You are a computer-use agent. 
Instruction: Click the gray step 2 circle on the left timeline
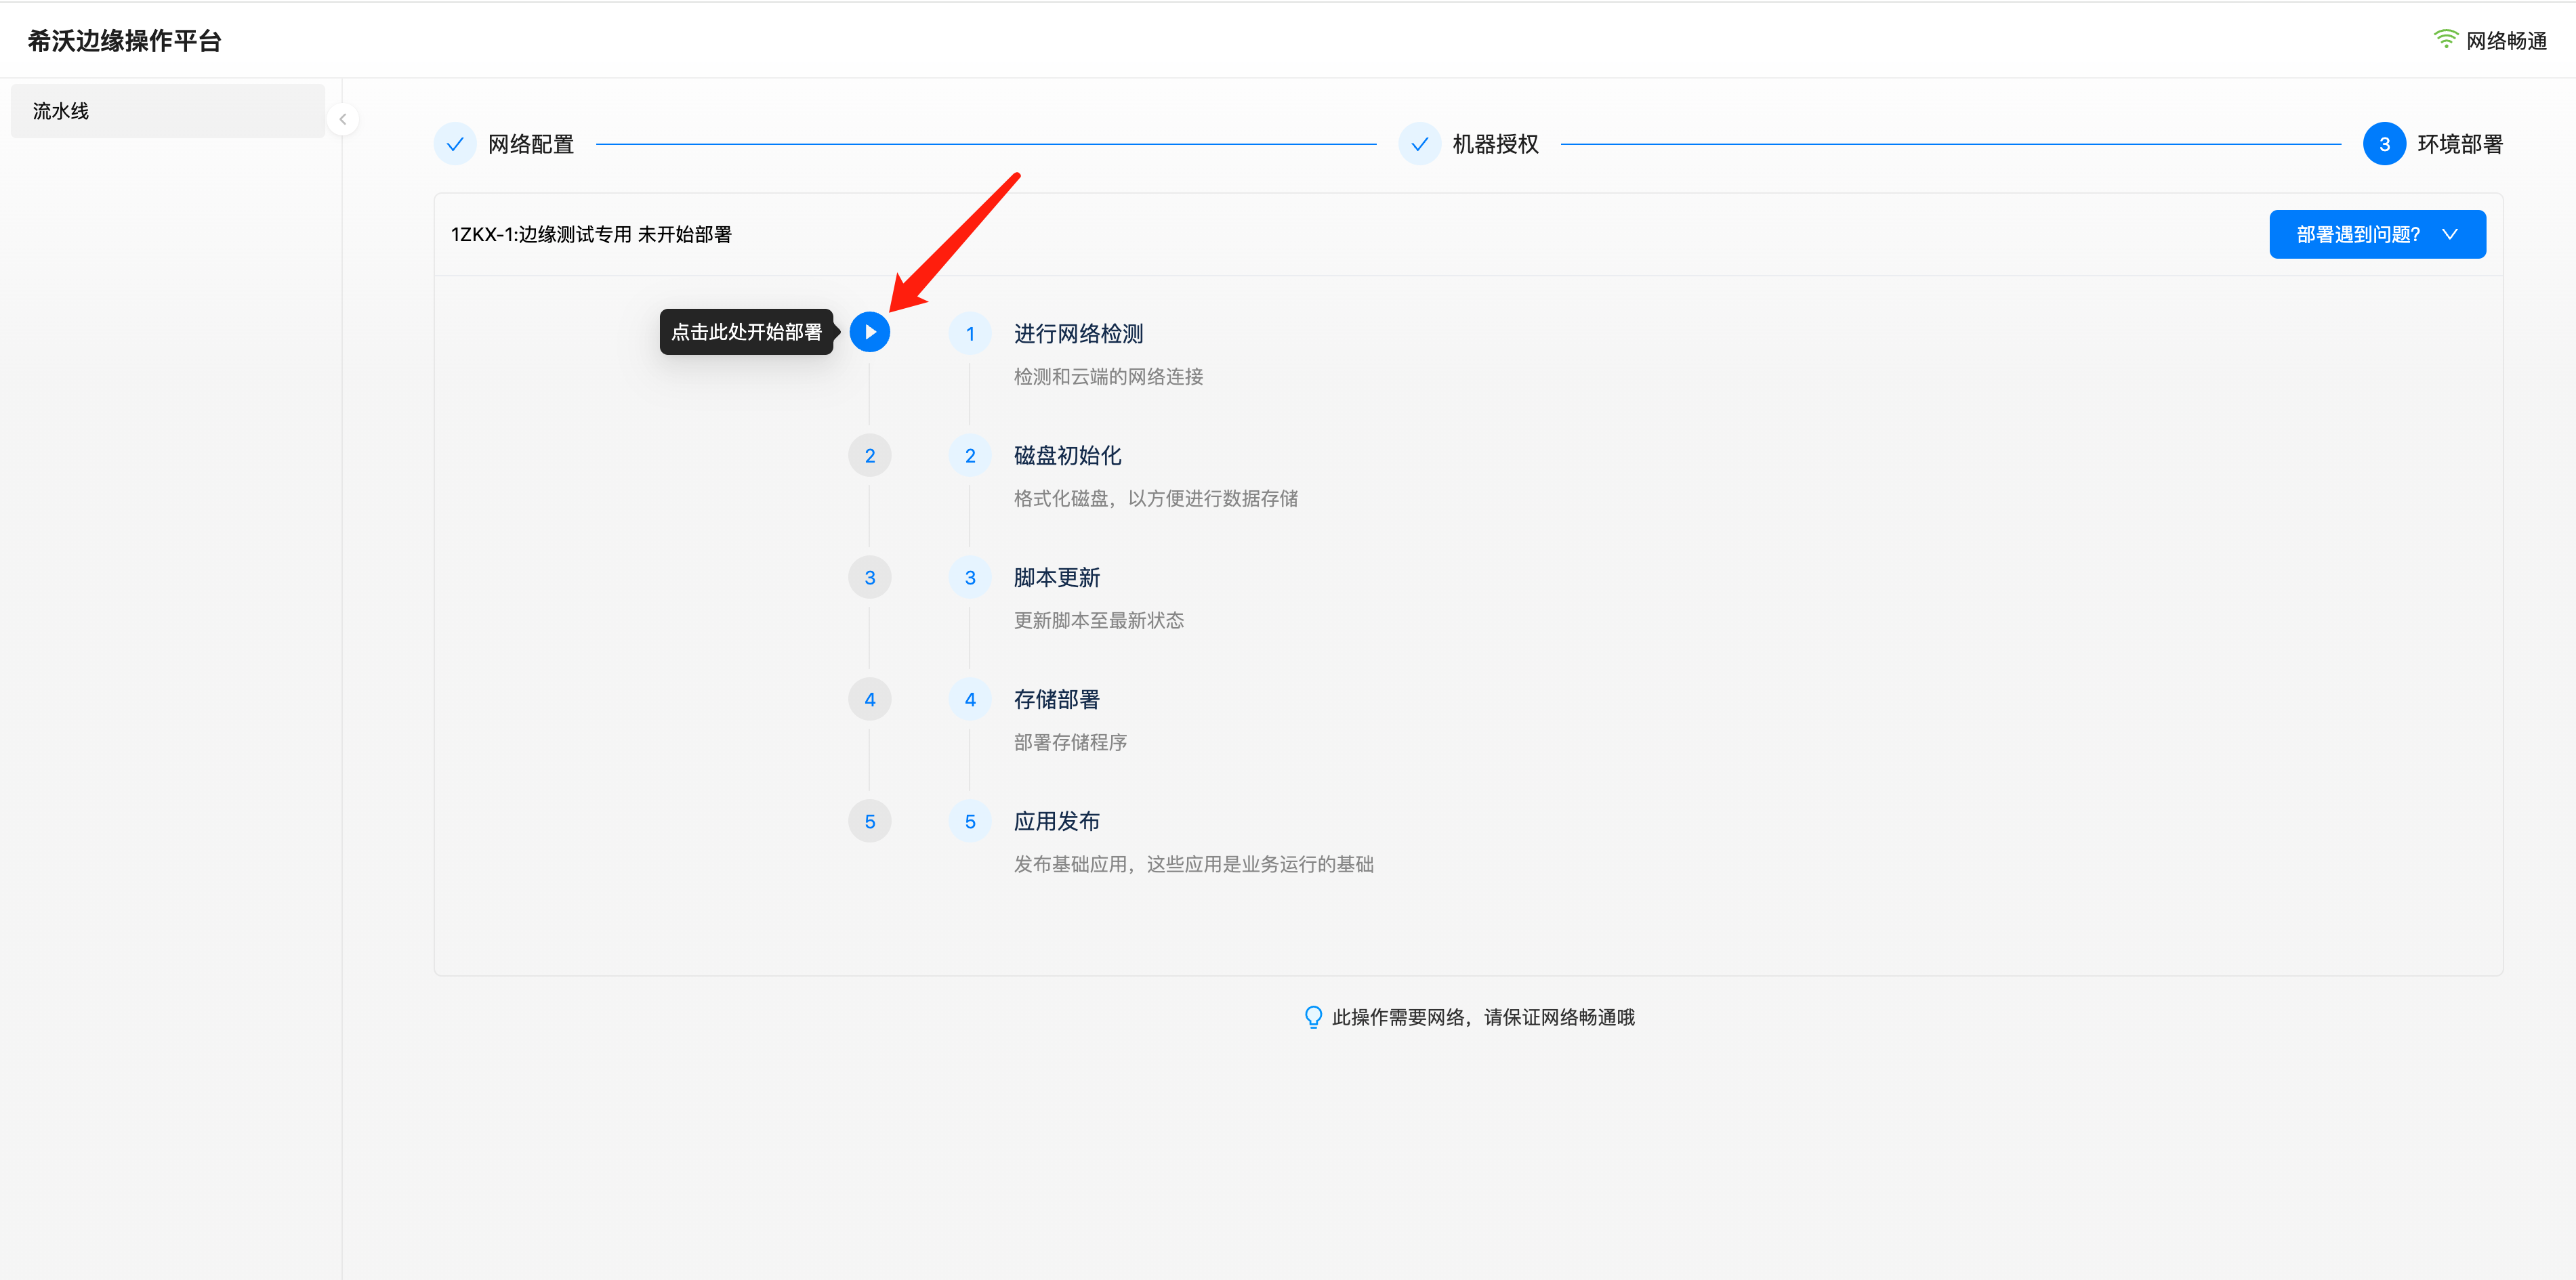(x=869, y=456)
